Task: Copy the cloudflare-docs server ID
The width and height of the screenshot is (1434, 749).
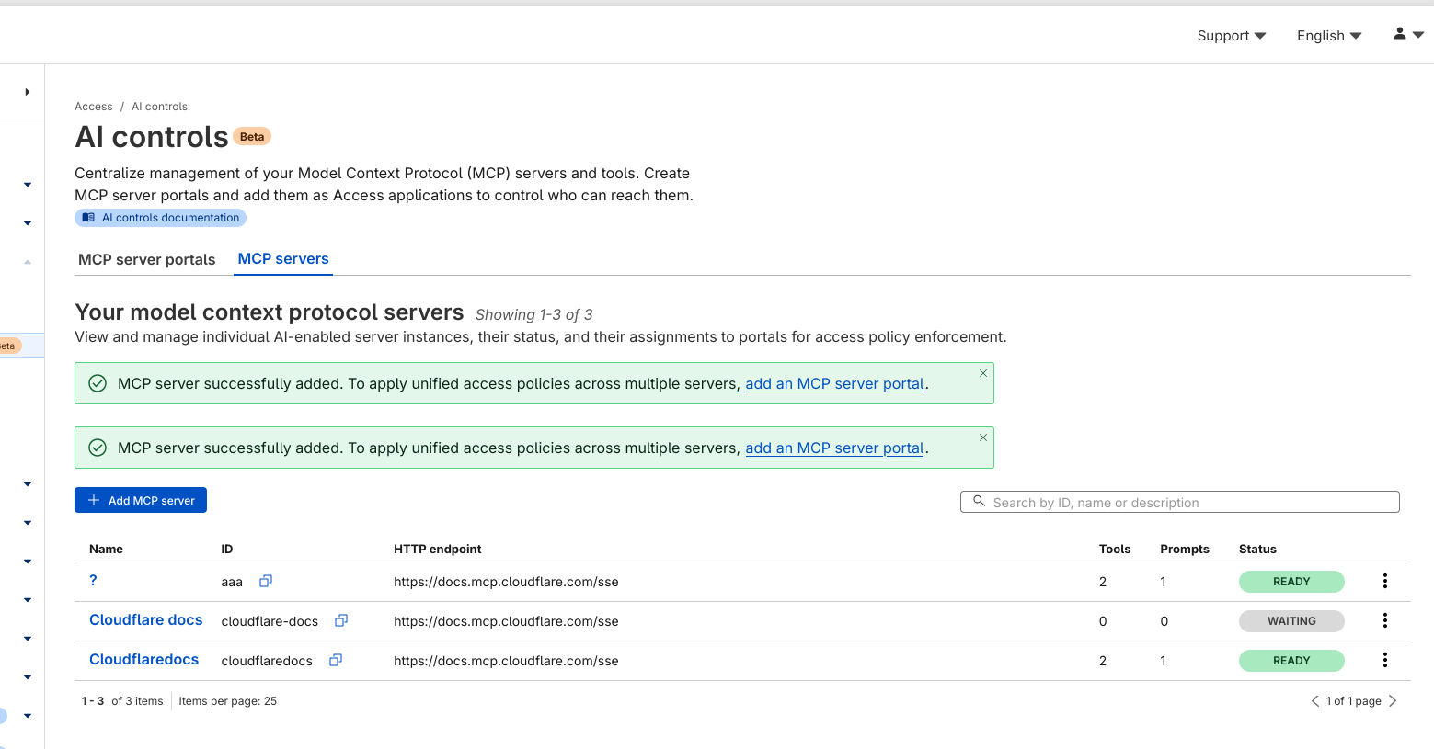Action: coord(341,620)
